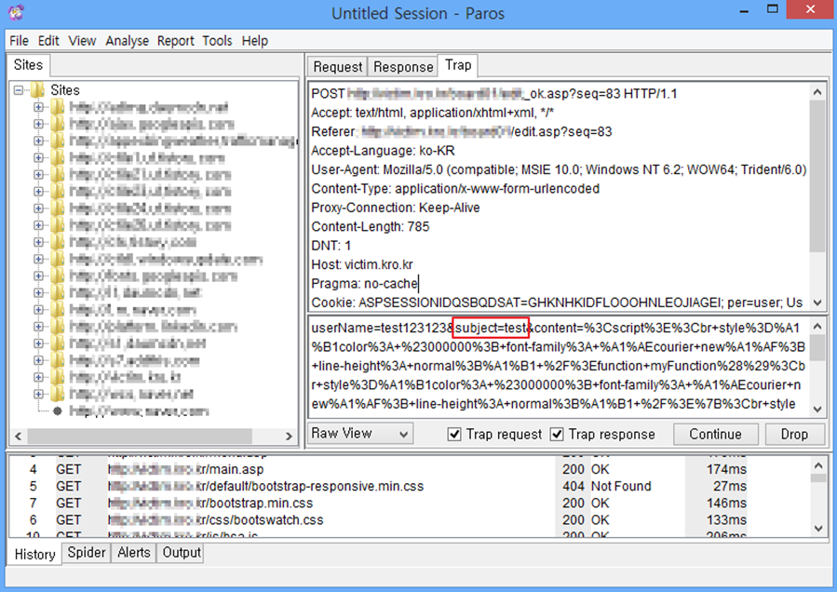Switch to the Spider tab
Image resolution: width=837 pixels, height=592 pixels.
coord(87,553)
